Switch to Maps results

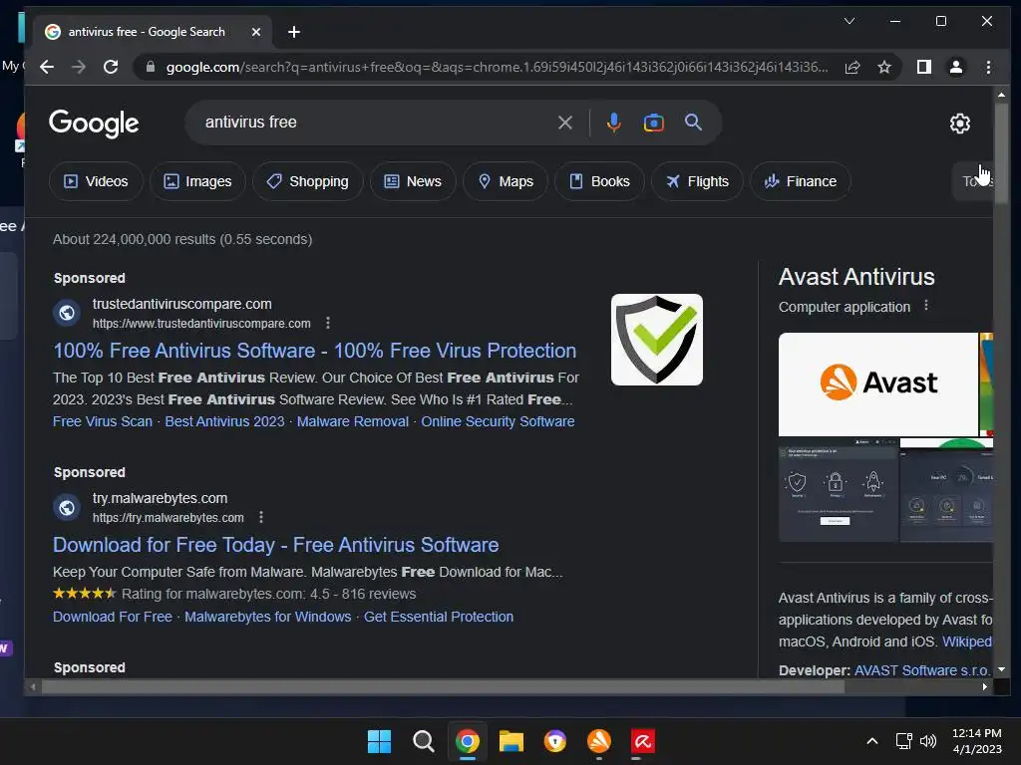(x=506, y=181)
